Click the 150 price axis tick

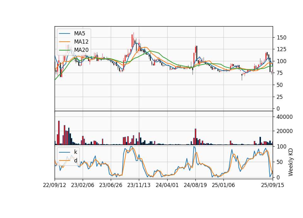point(282,38)
